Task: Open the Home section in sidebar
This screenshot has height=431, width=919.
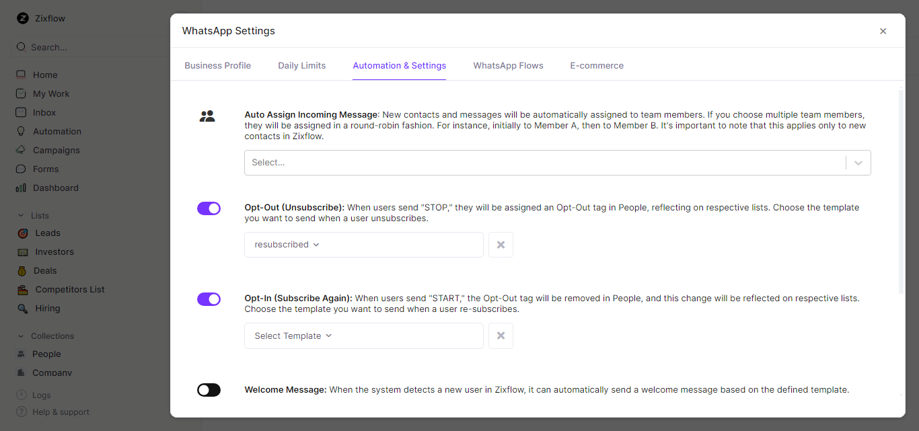Action: tap(44, 75)
